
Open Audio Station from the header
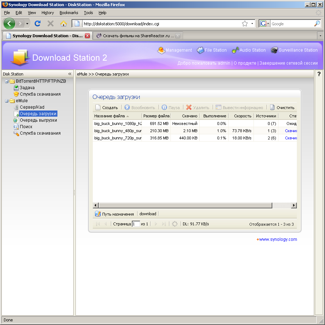249,50
